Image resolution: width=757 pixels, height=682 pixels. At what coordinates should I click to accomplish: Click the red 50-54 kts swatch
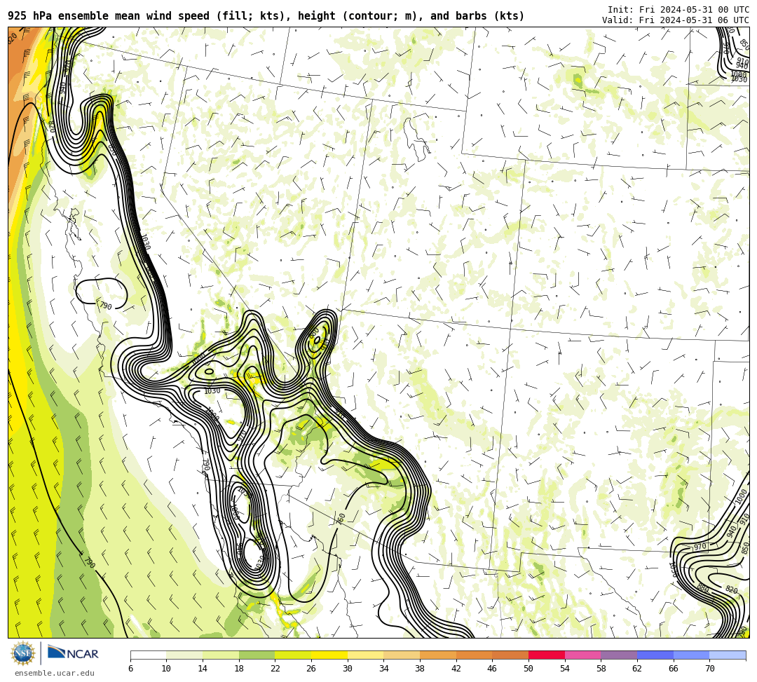coord(547,655)
